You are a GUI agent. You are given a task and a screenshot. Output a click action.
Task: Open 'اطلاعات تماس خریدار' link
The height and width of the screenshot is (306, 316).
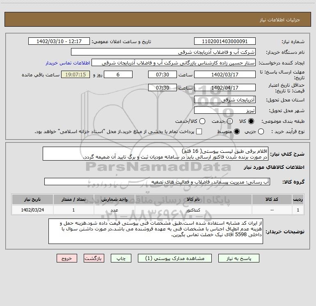click(x=68, y=63)
